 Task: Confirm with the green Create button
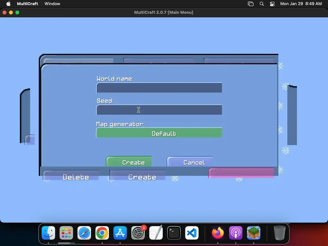pos(129,161)
